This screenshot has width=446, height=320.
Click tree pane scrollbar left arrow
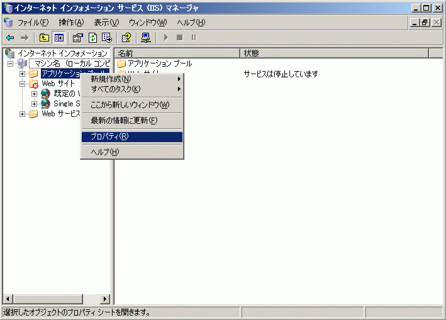pos(8,299)
